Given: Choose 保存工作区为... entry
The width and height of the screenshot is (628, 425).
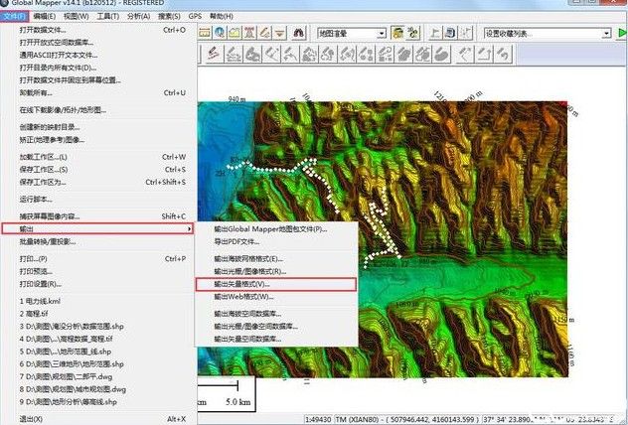Looking at the screenshot, I should coord(98,182).
